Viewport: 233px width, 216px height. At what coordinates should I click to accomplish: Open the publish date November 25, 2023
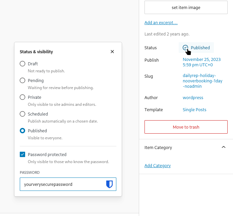pos(201,62)
